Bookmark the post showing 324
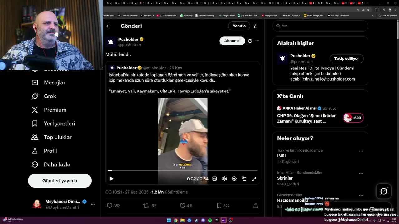This screenshot has width=399, height=224. (219, 206)
